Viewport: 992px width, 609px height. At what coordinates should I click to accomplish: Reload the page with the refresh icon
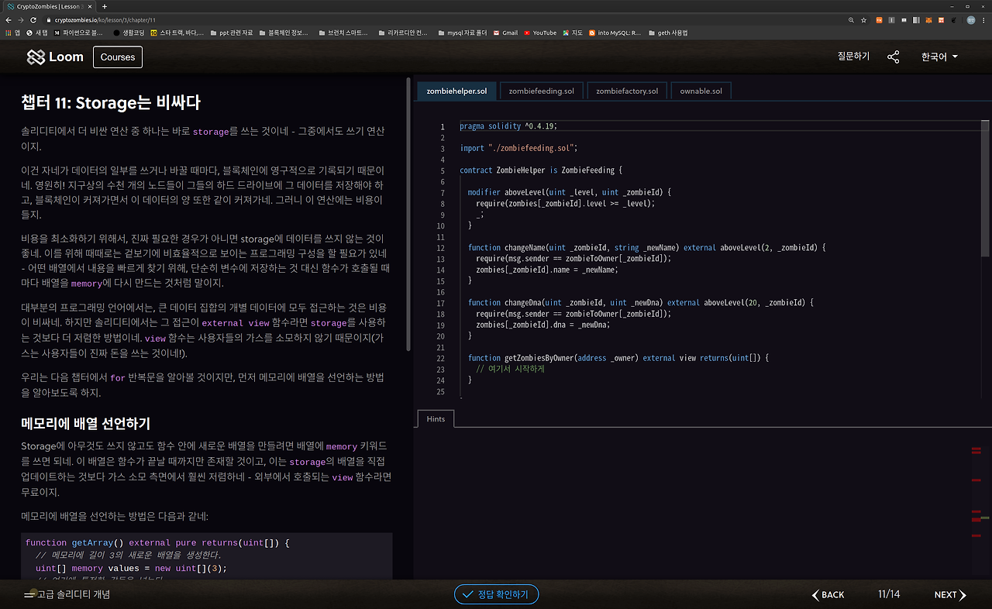(x=33, y=19)
